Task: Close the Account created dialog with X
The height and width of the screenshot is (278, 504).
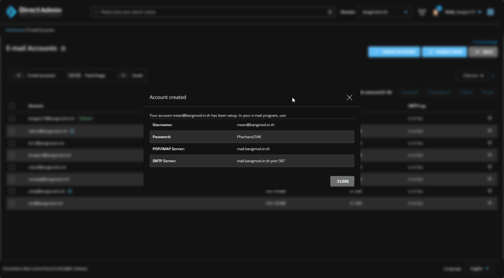Action: point(349,97)
